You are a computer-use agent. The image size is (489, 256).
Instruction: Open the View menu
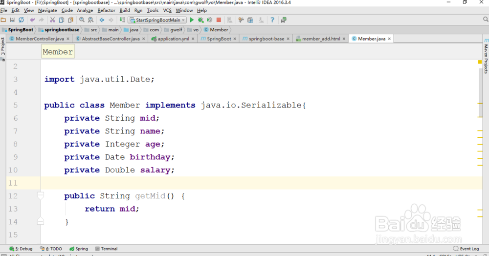(x=29, y=10)
